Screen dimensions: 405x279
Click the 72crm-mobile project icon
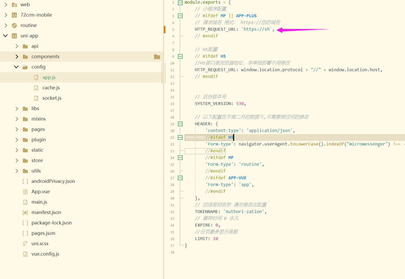pyautogui.click(x=14, y=15)
